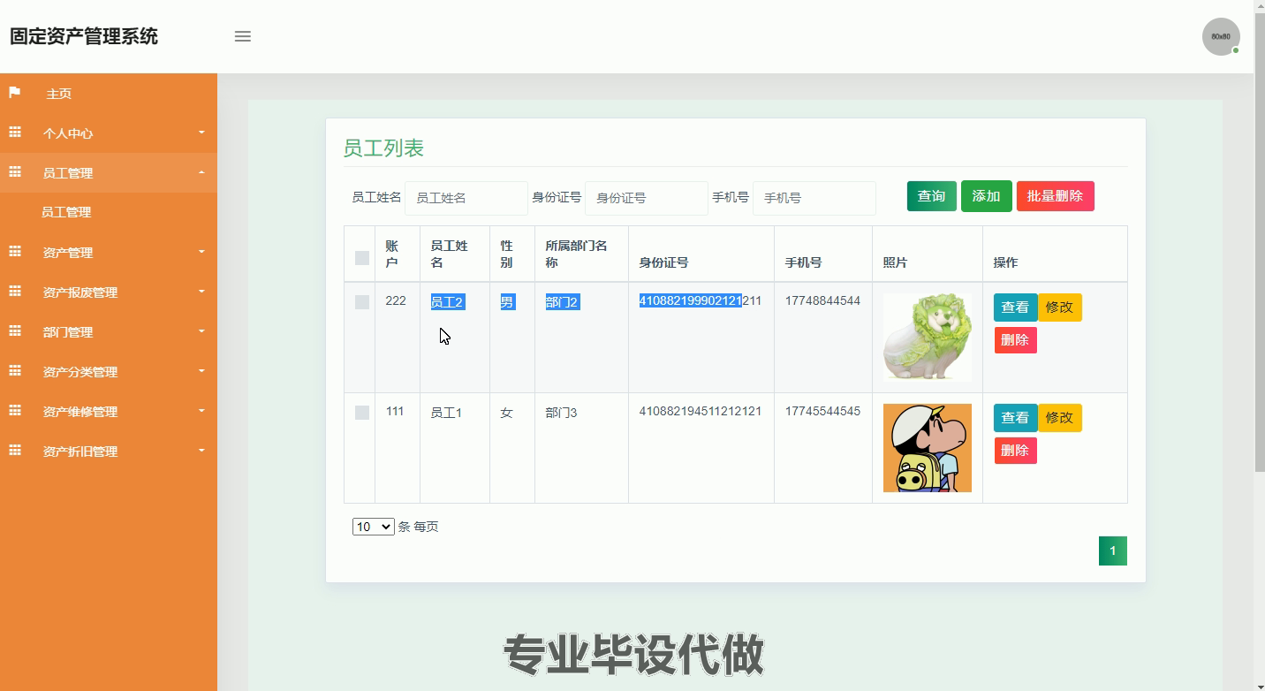This screenshot has height=691, width=1265.
Task: Go to 主页 in the sidebar
Action: [x=109, y=94]
